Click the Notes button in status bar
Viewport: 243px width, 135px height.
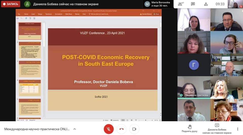[x=106, y=120]
